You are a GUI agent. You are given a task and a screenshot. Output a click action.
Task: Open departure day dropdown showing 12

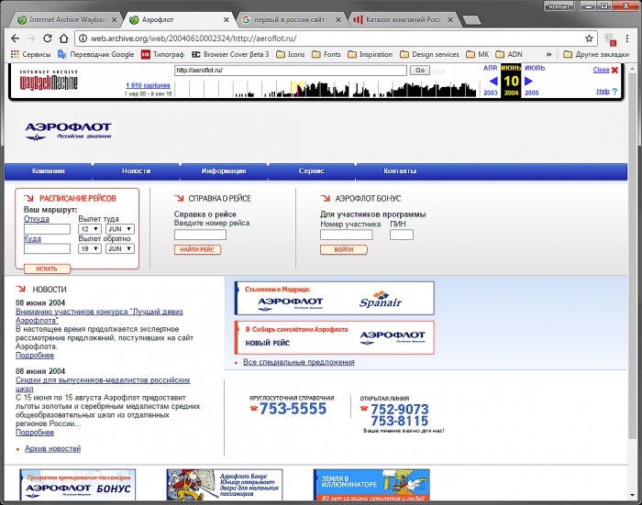pyautogui.click(x=90, y=229)
